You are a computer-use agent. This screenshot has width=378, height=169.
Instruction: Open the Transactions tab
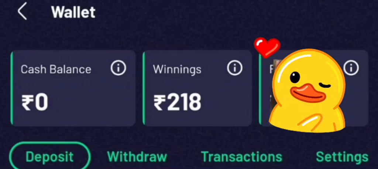click(x=241, y=157)
